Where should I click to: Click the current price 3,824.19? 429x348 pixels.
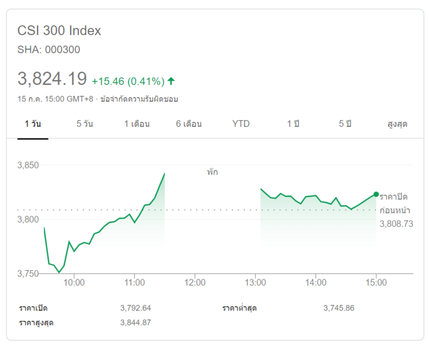pyautogui.click(x=52, y=79)
